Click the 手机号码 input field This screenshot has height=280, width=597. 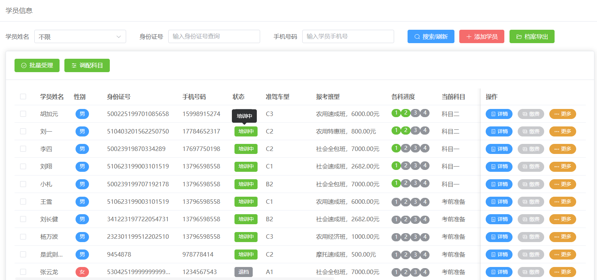pos(348,36)
